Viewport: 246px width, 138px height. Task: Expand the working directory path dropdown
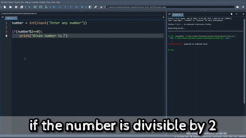point(233,7)
